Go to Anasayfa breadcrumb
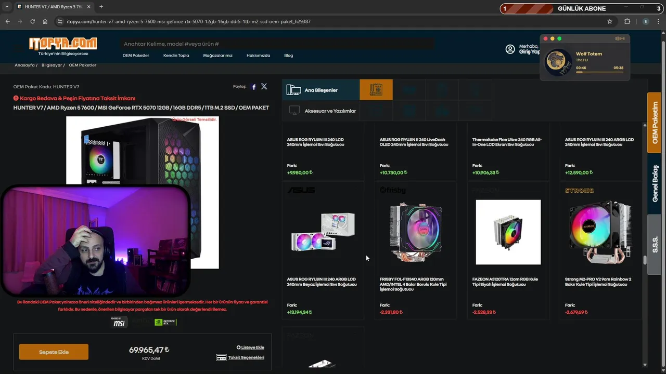The width and height of the screenshot is (666, 374). point(24,65)
